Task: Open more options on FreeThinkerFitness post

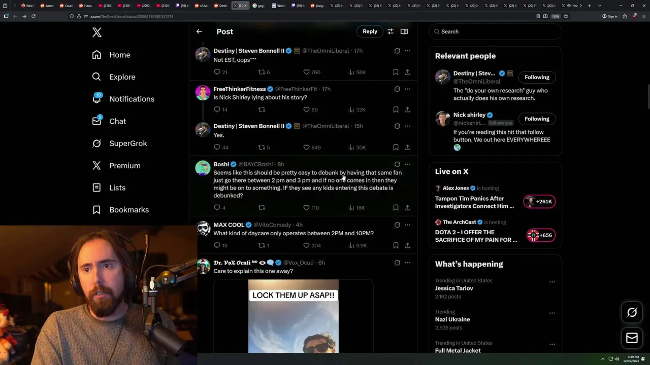Action: pos(407,89)
